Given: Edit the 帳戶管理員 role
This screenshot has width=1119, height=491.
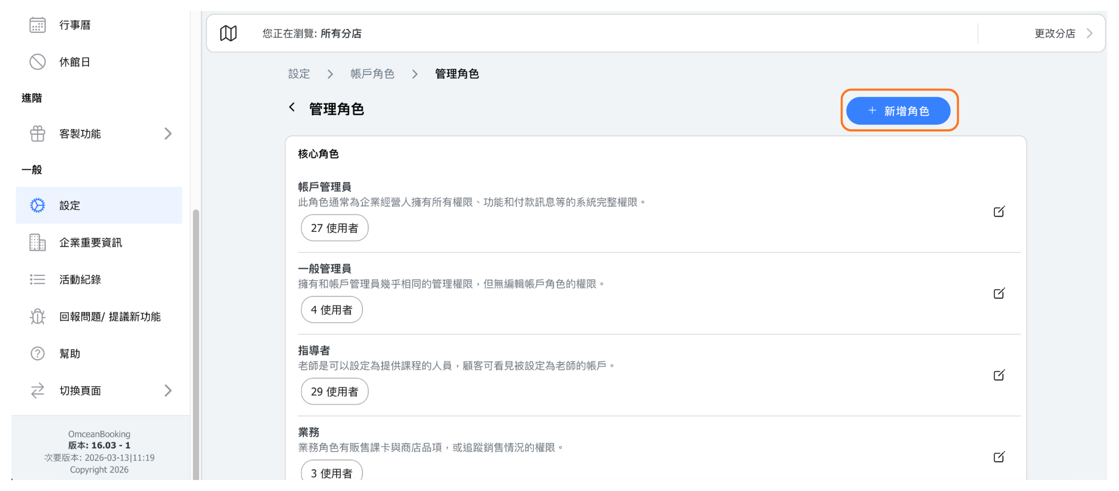Looking at the screenshot, I should 999,212.
